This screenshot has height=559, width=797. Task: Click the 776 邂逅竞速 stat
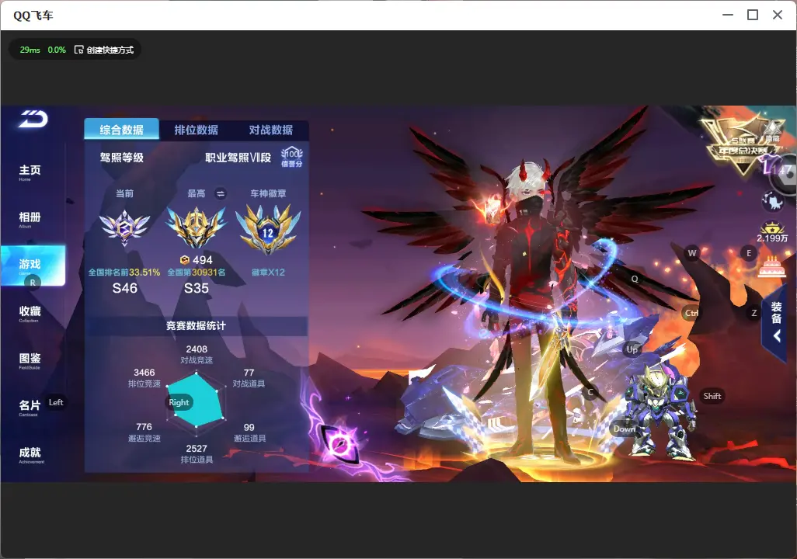(144, 432)
